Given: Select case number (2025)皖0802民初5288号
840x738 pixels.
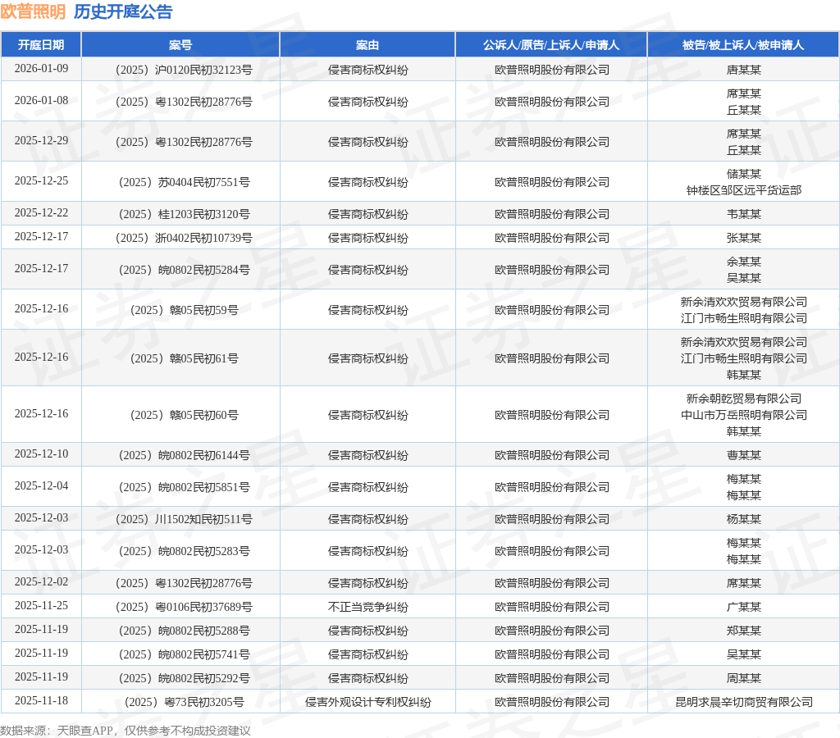Looking at the screenshot, I should (x=184, y=631).
